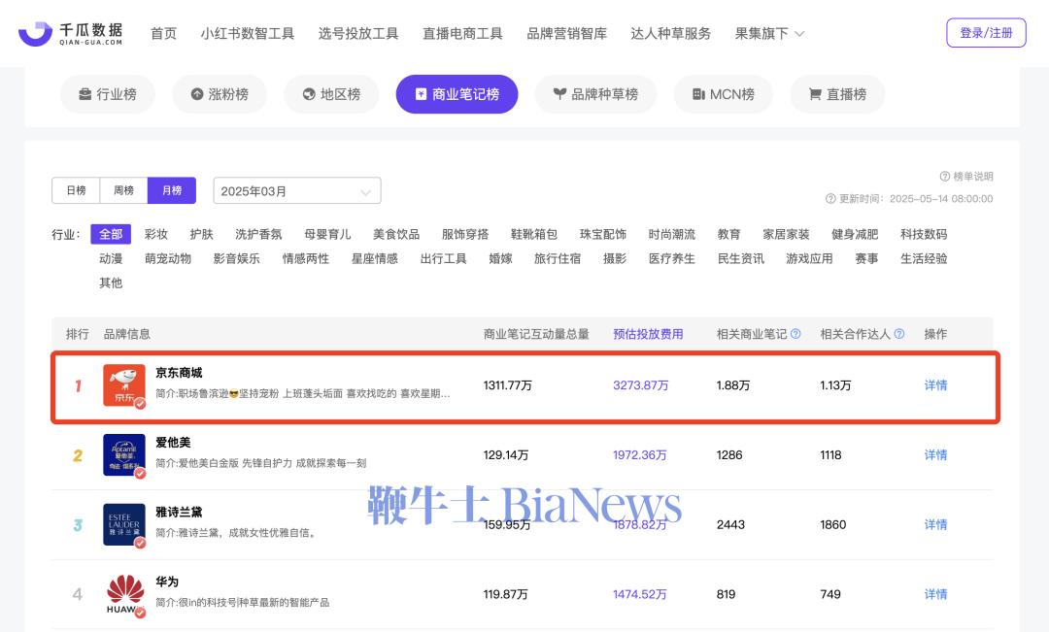Click the 商业笔记互动量总量 column header
Viewport: 1049px width, 632px height.
point(536,334)
